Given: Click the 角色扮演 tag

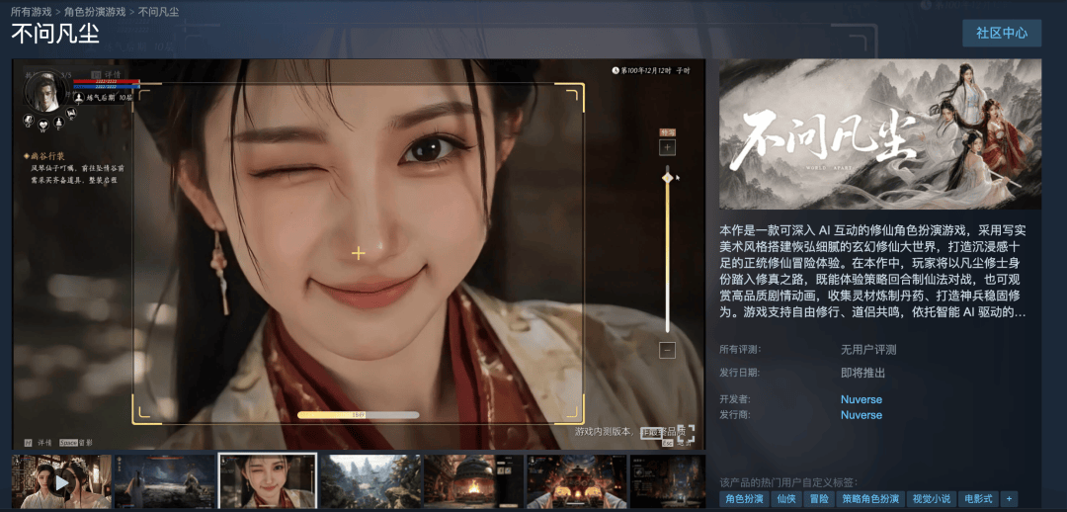Looking at the screenshot, I should (x=743, y=499).
